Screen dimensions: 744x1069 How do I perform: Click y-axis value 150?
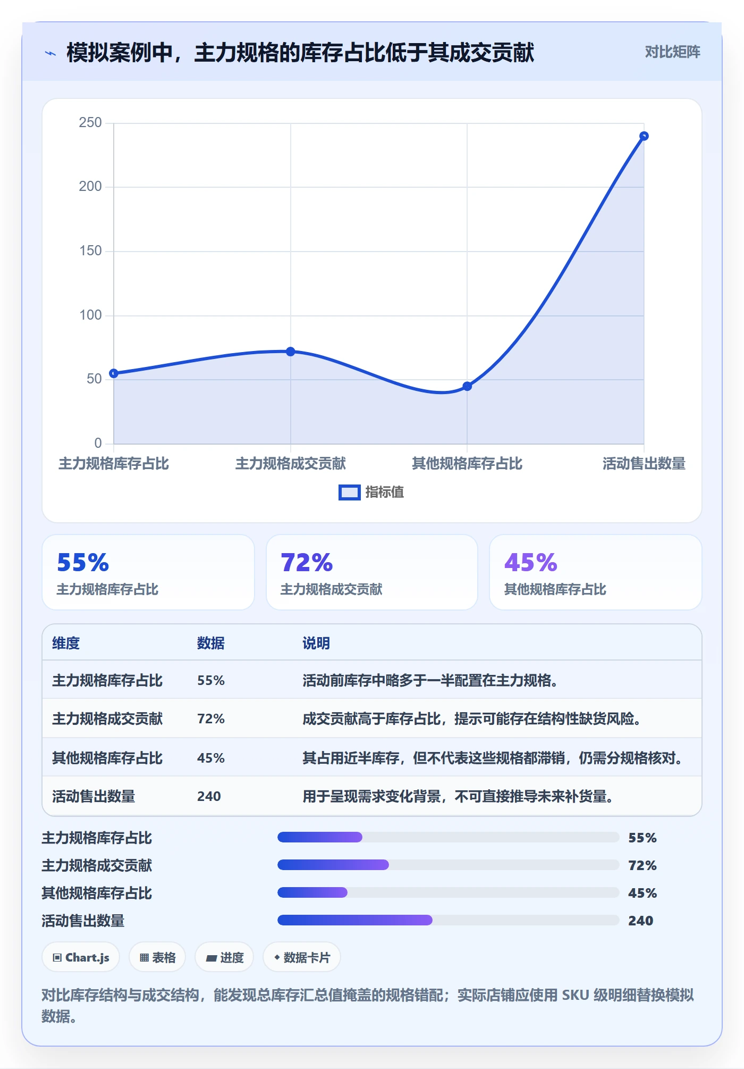click(90, 251)
